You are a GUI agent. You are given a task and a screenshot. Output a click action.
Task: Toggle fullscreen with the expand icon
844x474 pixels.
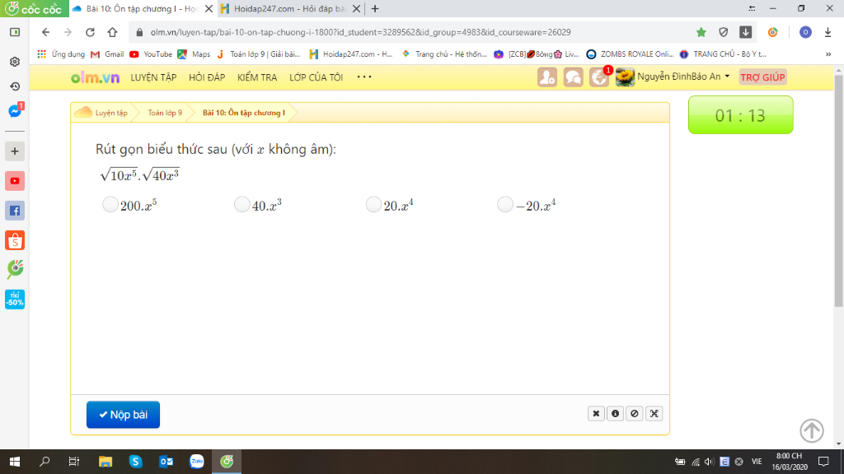[x=654, y=413]
